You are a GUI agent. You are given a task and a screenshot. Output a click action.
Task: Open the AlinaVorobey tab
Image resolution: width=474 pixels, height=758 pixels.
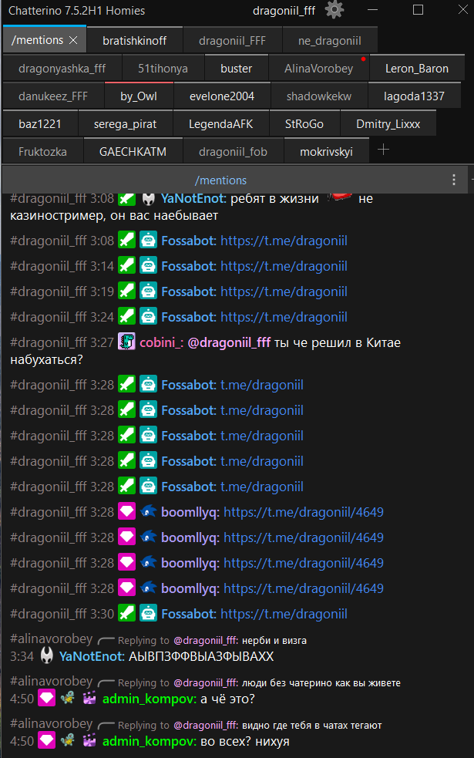click(318, 69)
